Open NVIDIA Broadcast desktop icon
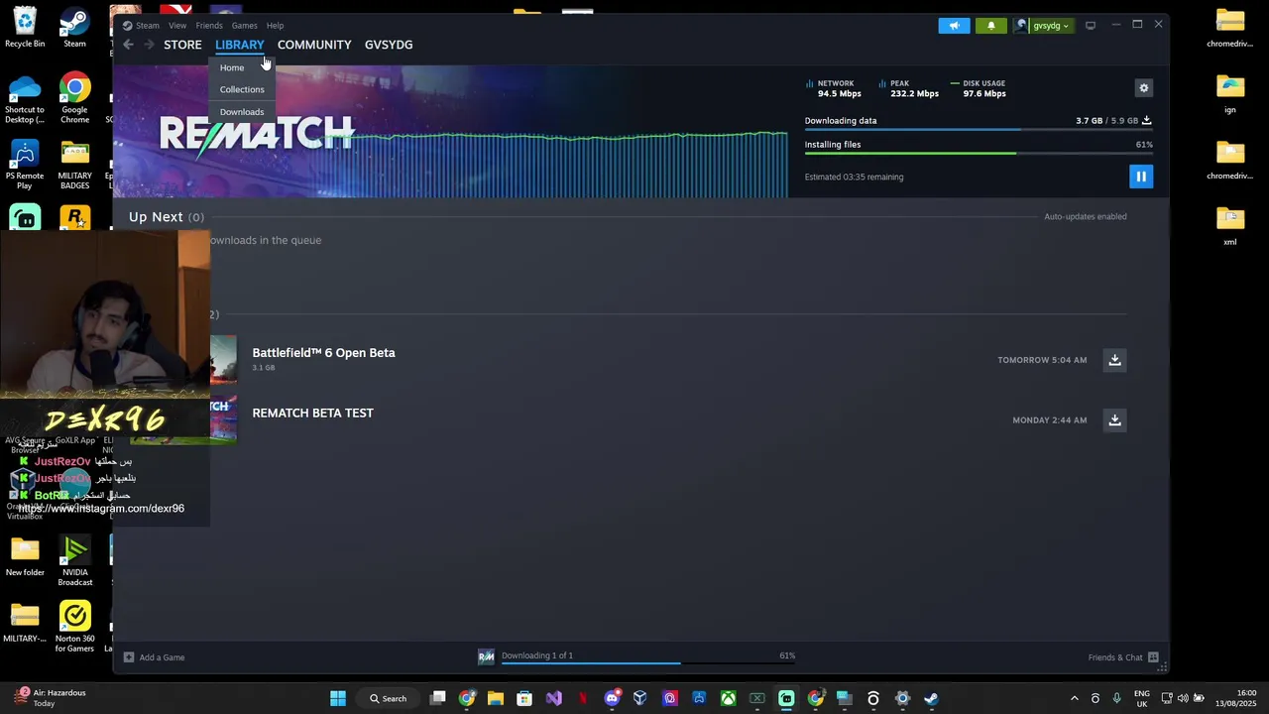The width and height of the screenshot is (1269, 714). tap(74, 561)
